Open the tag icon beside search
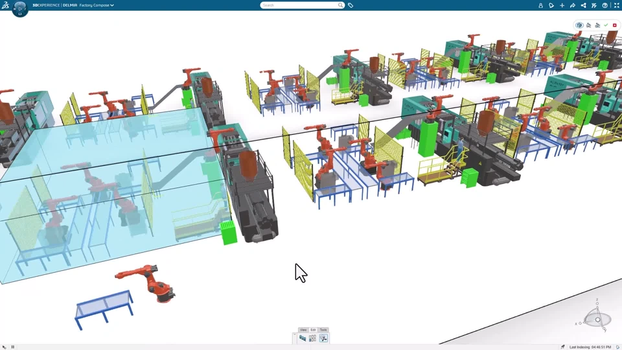Viewport: 622px width, 350px height. click(x=351, y=5)
